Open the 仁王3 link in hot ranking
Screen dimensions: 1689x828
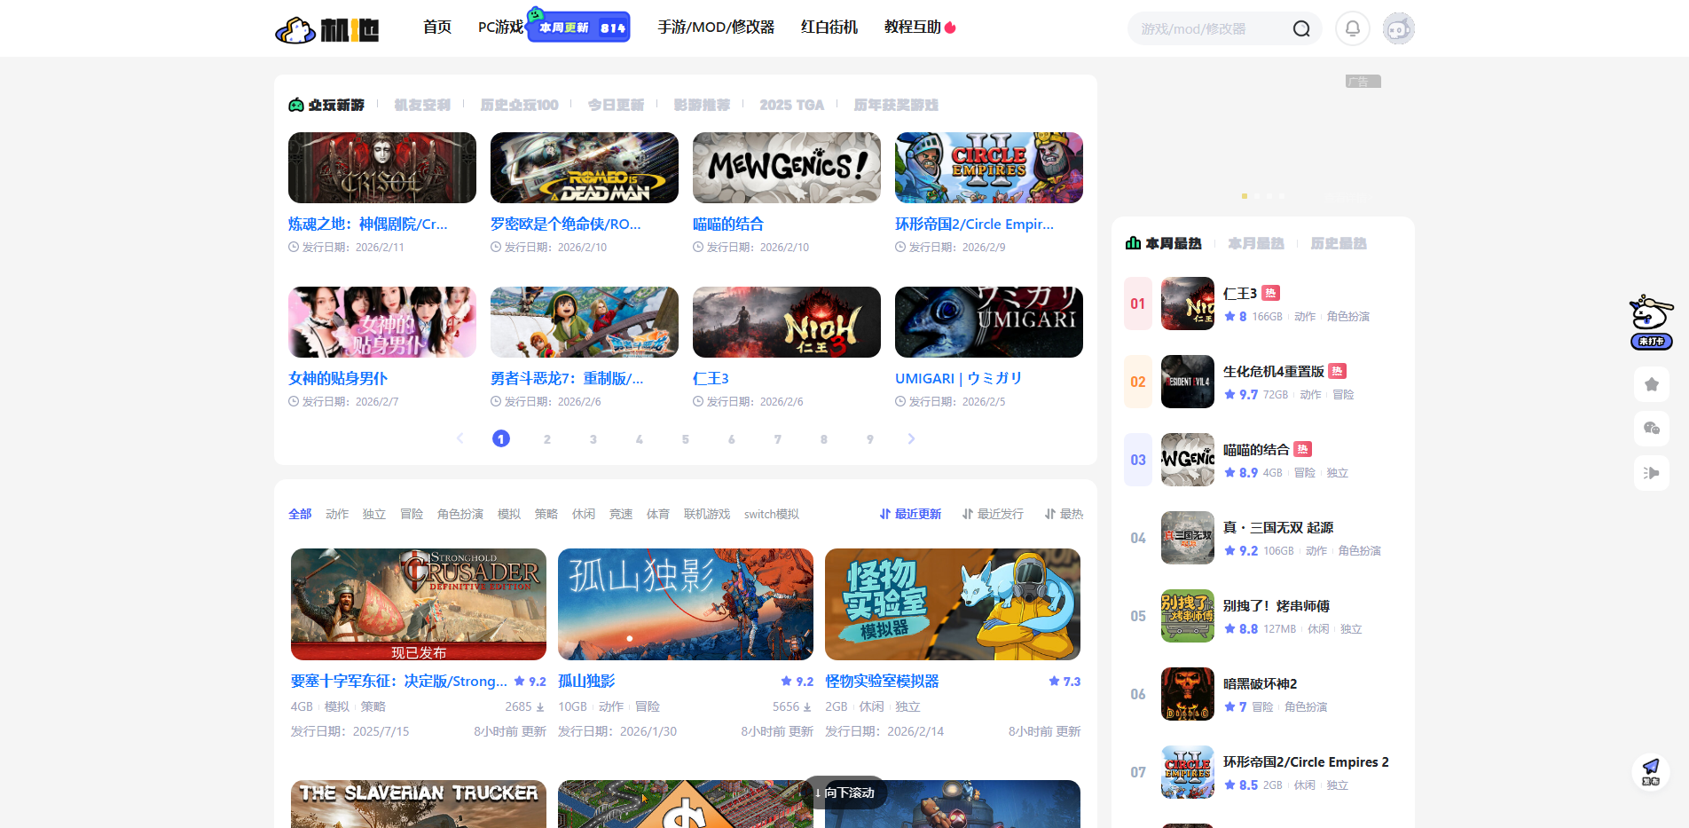[1239, 294]
